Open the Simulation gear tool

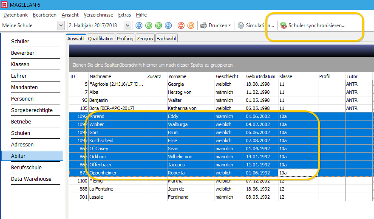256,25
